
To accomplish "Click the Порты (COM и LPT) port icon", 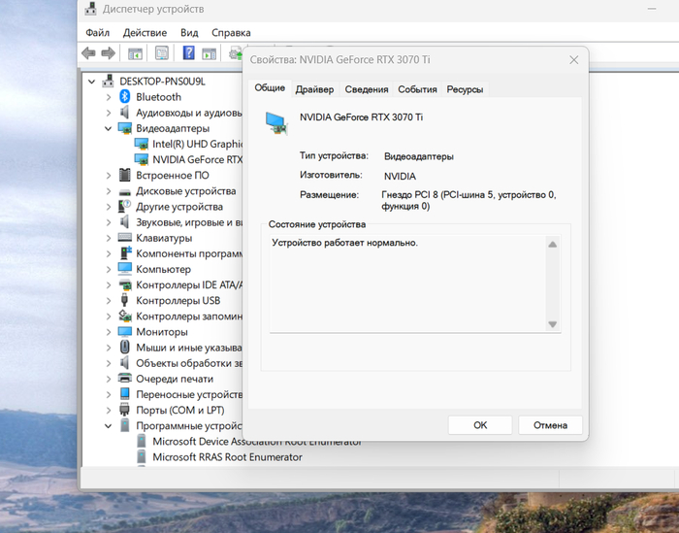I will 125,410.
